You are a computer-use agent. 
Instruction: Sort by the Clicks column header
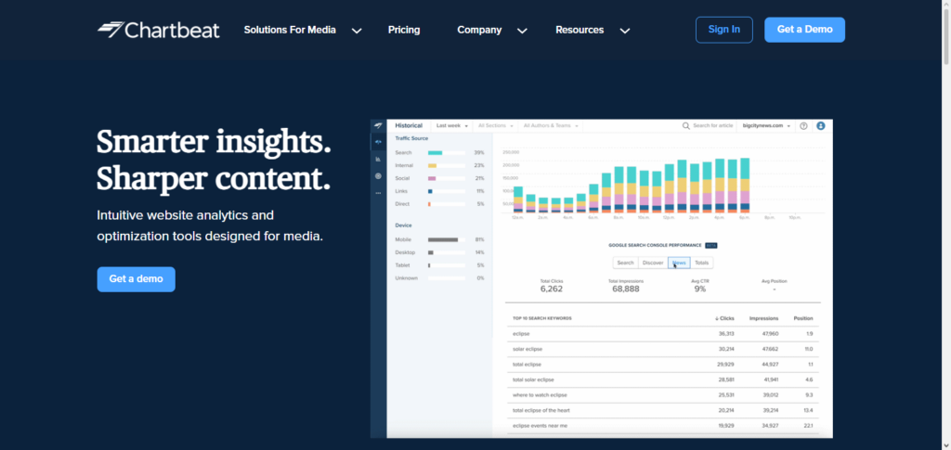click(724, 318)
